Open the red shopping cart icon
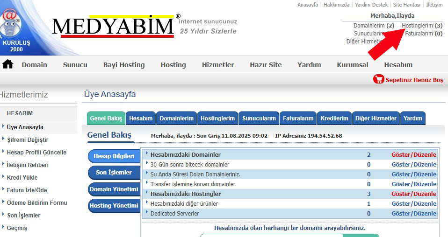 coord(379,79)
